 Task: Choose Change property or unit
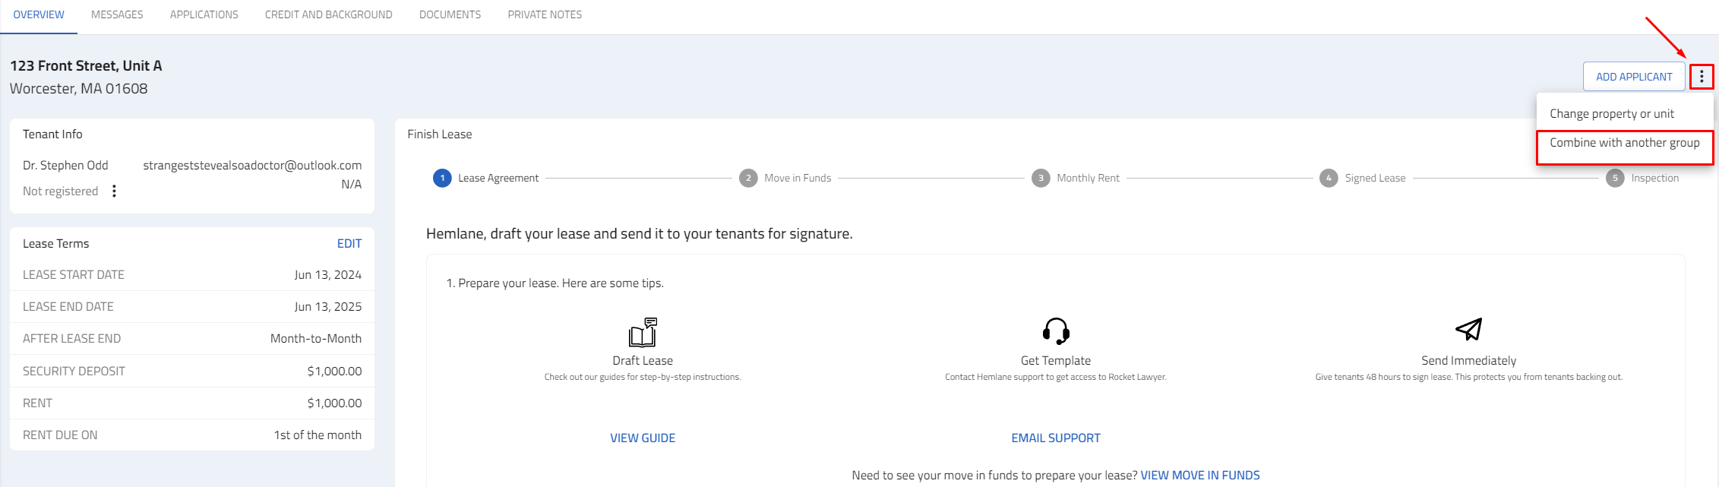point(1612,114)
